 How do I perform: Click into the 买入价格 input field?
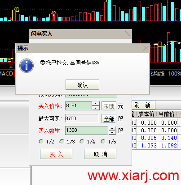pos(79,106)
